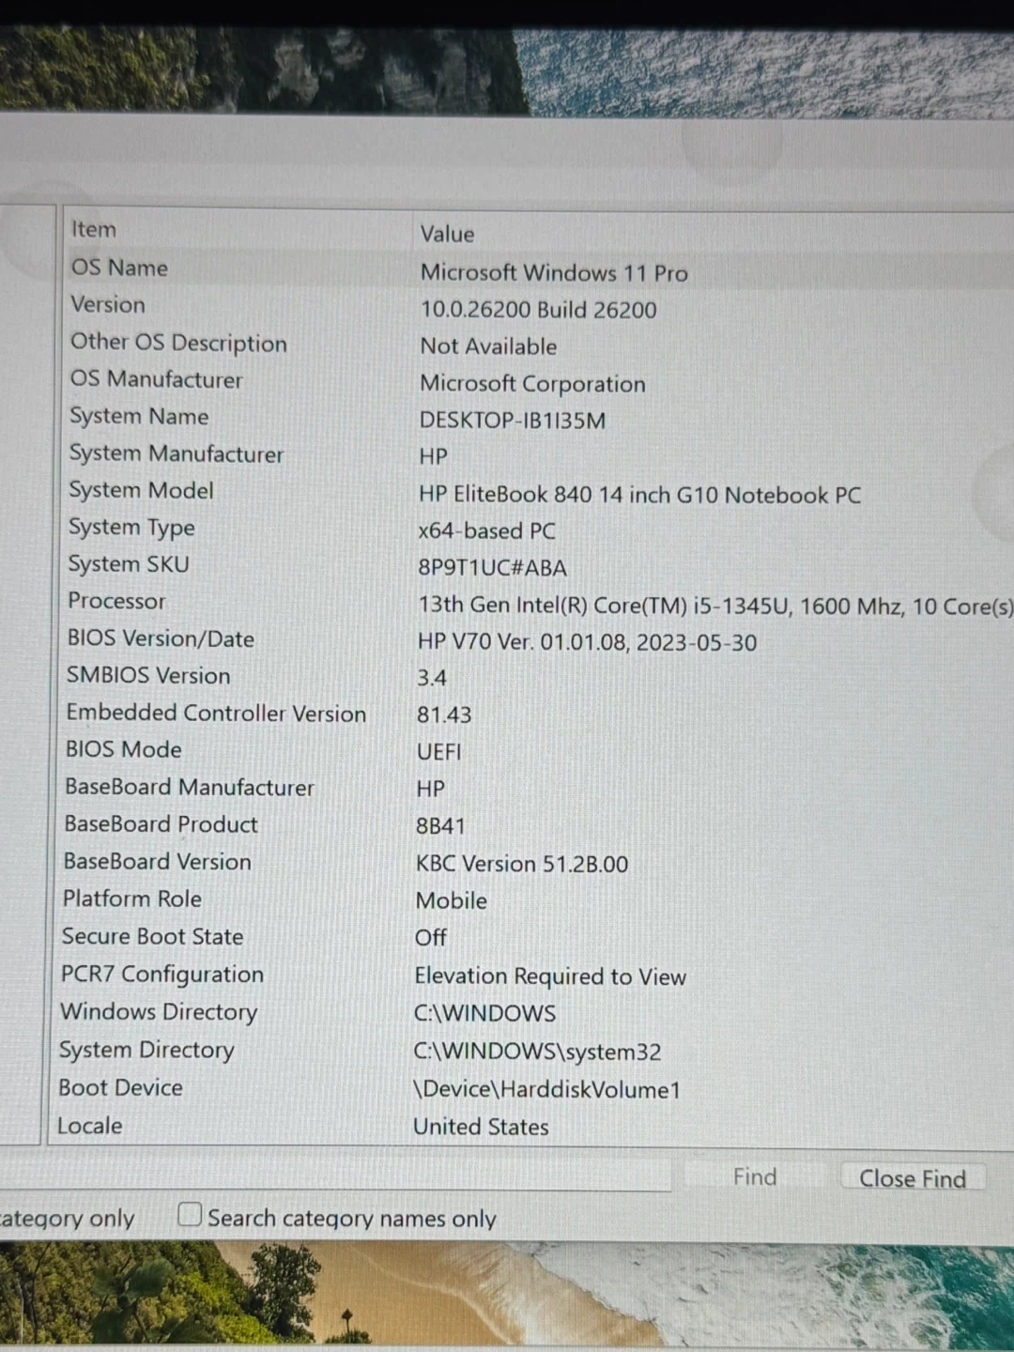The image size is (1014, 1352).
Task: Click the Find button
Action: click(754, 1177)
